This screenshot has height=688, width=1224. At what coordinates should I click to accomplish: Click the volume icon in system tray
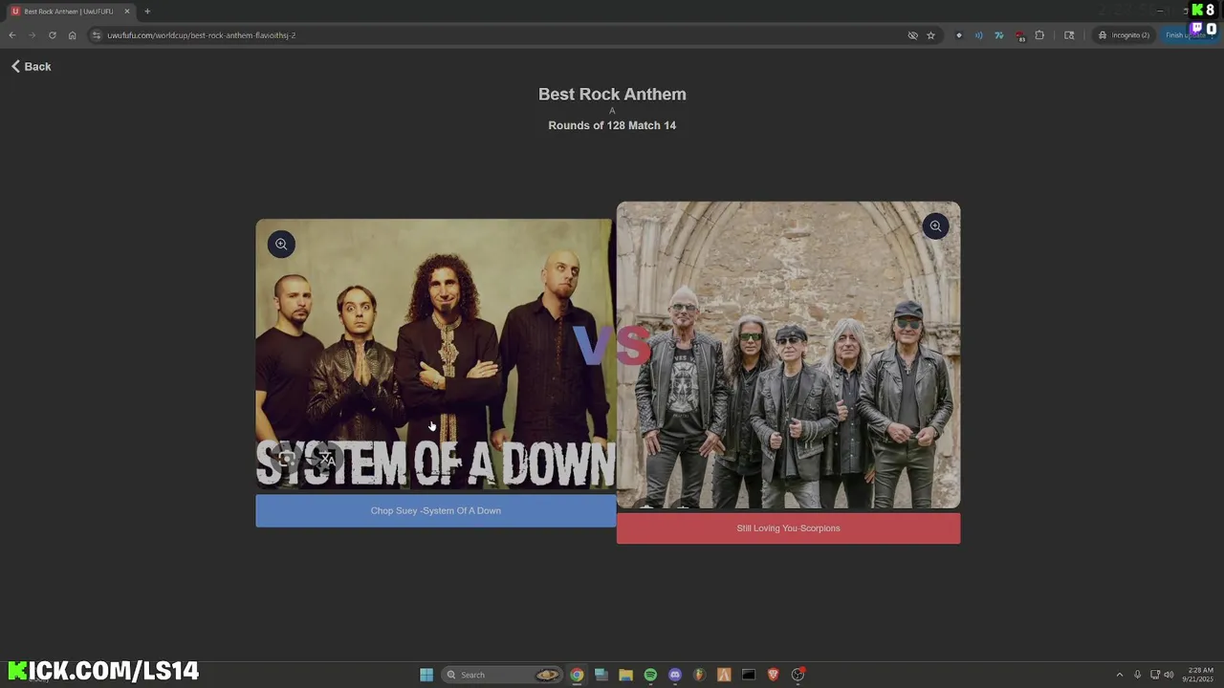[x=1169, y=675]
